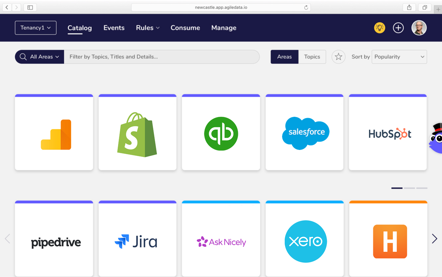The image size is (442, 277).
Task: Go to the Consume tab
Action: pyautogui.click(x=185, y=28)
